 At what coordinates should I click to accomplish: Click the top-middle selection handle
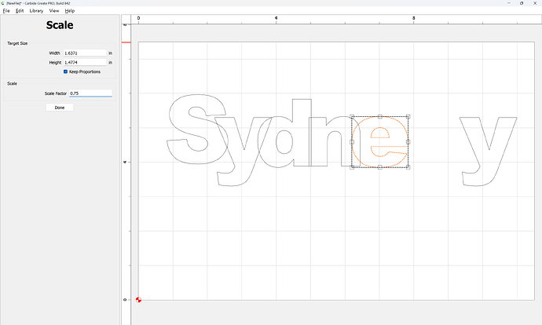(x=380, y=116)
